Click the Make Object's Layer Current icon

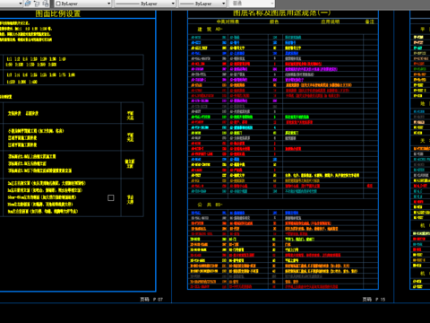[x=28, y=4]
